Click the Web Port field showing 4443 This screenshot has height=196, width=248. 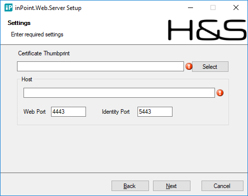pyautogui.click(x=68, y=112)
